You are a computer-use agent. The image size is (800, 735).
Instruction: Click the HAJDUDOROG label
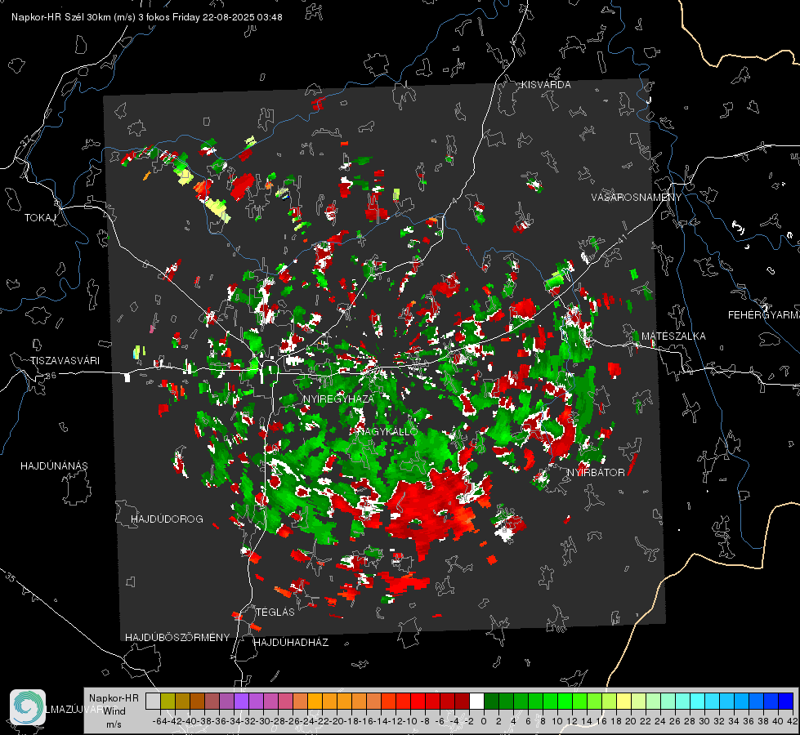tap(167, 519)
